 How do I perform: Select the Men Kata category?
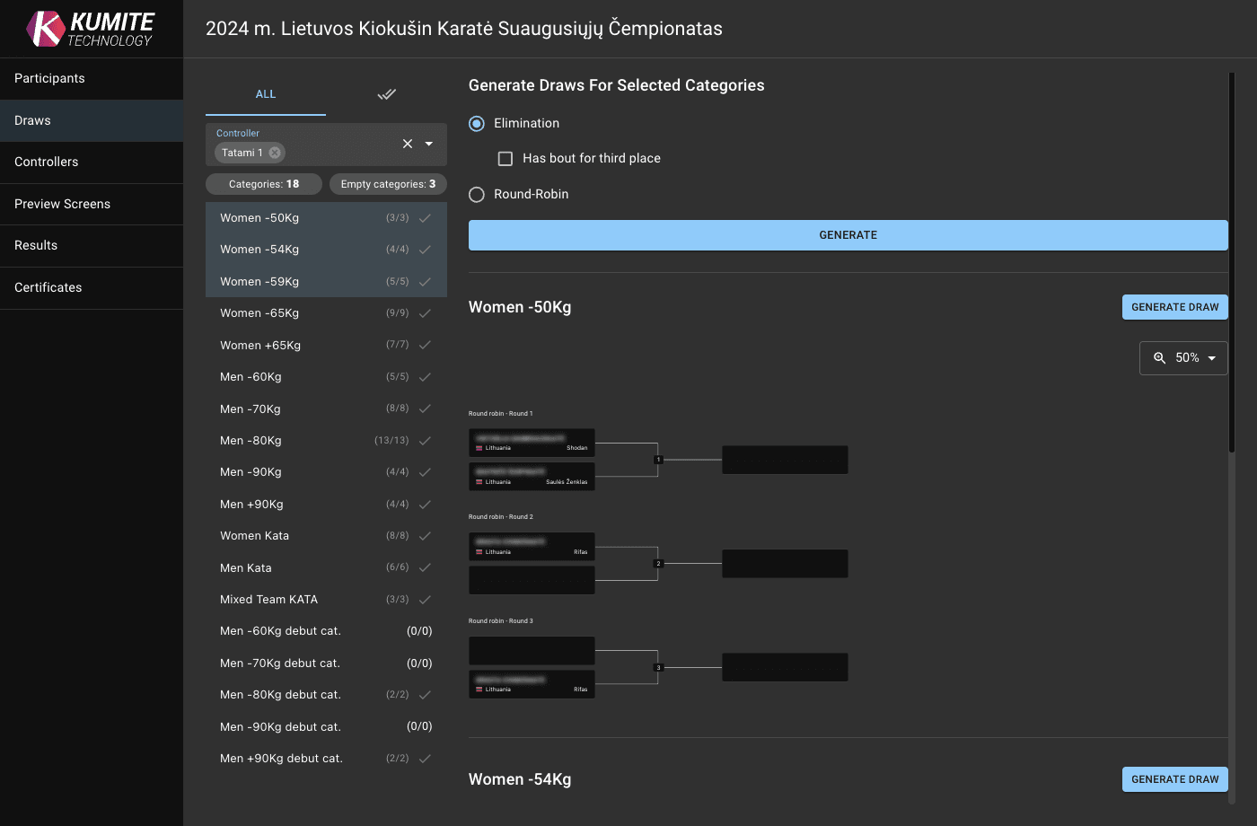[246, 567]
